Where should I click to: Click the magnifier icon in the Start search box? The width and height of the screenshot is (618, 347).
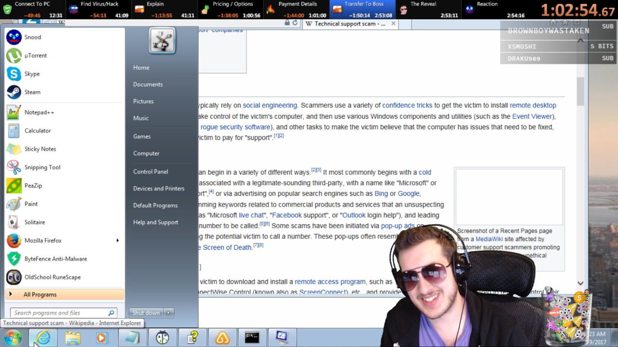pyautogui.click(x=111, y=313)
